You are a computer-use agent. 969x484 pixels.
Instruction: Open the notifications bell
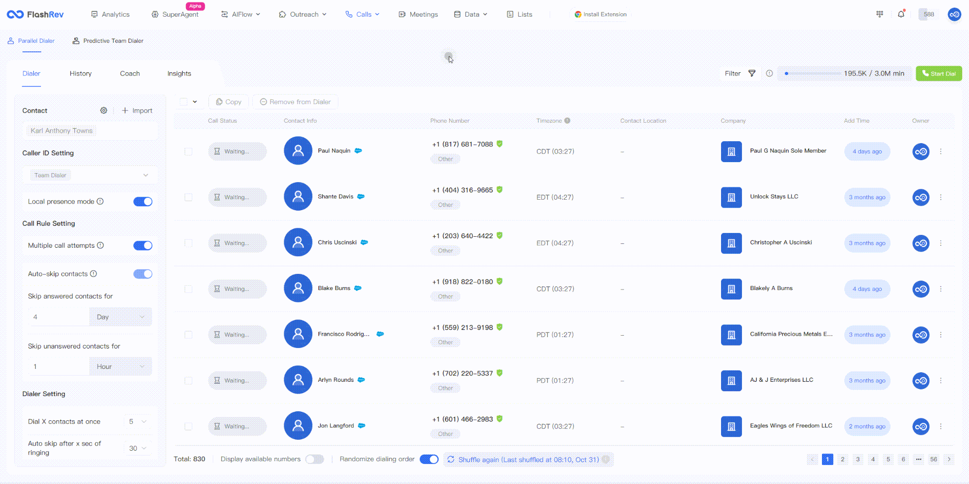[x=901, y=14]
